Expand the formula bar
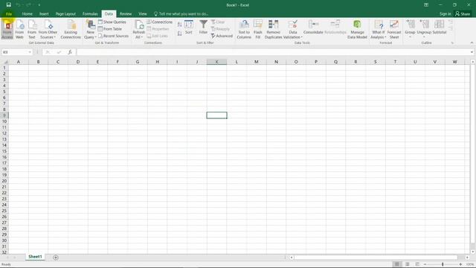Viewport: 476px width, 268px height. pyautogui.click(x=472, y=52)
